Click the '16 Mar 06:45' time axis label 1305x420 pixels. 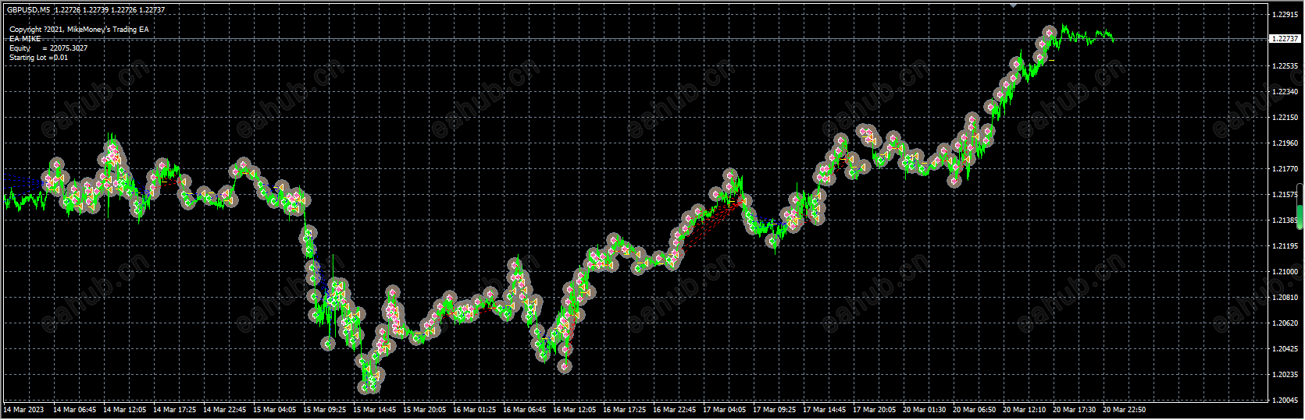526,410
